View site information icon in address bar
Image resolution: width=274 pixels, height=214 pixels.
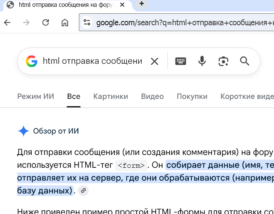(87, 22)
